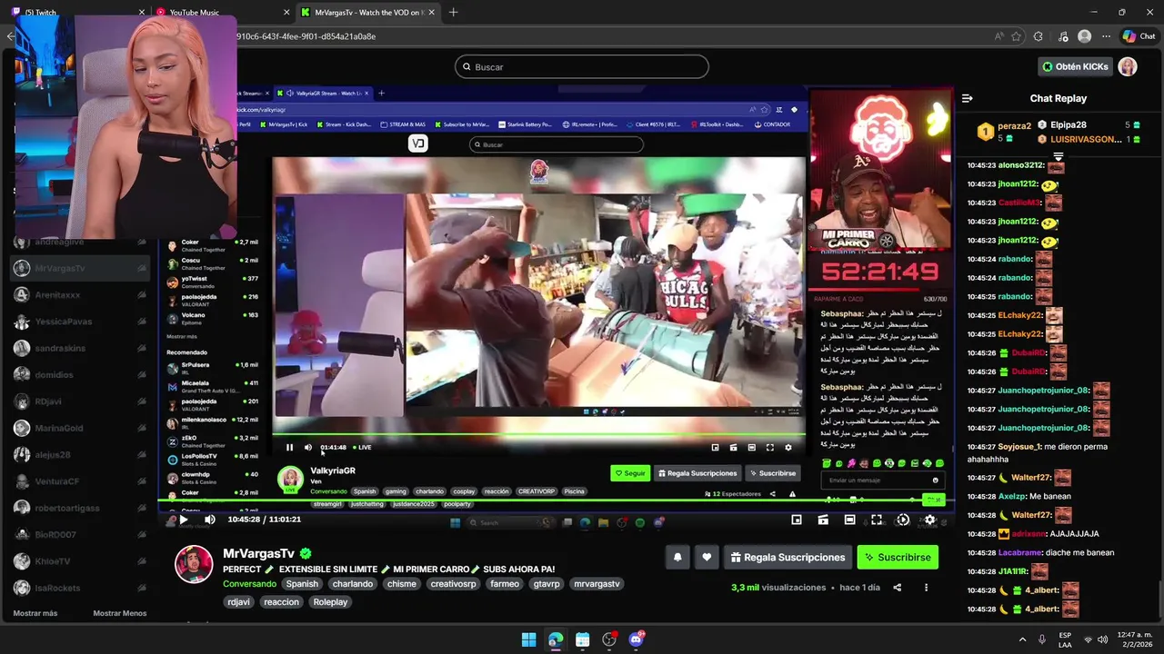Screen dimensions: 1164x654
Task: Select the Spanish tag
Action: pyautogui.click(x=302, y=584)
